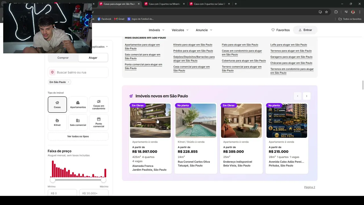Remove the 'Em São Paulo' filter chip
364x205 pixels.
(68, 82)
